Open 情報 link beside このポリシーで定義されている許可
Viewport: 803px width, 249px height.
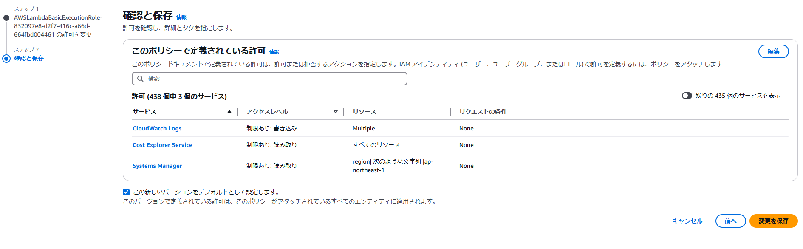point(274,52)
